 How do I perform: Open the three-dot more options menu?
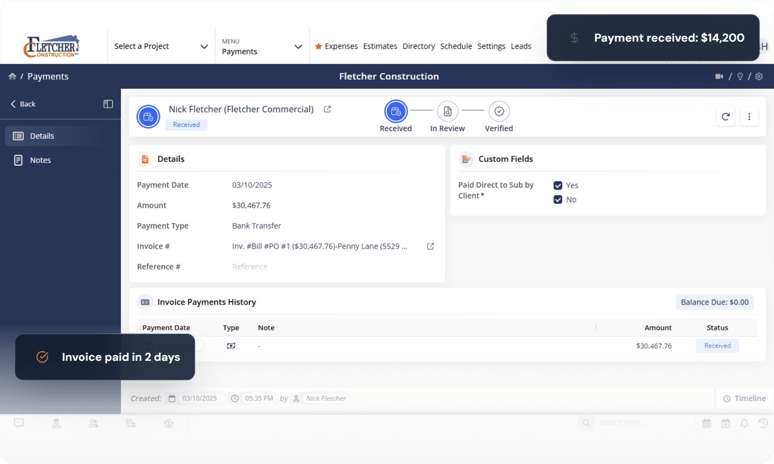[749, 117]
